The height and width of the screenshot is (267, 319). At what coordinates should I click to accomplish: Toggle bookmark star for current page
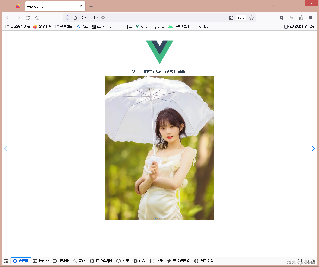click(251, 18)
